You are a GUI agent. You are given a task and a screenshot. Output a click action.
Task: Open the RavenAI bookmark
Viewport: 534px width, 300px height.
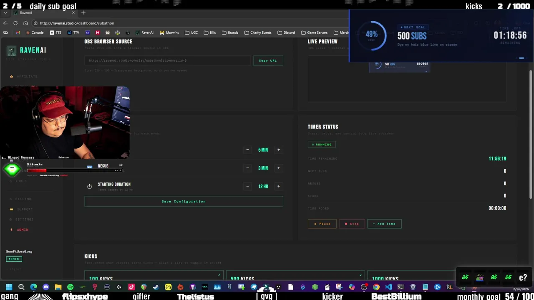(144, 32)
